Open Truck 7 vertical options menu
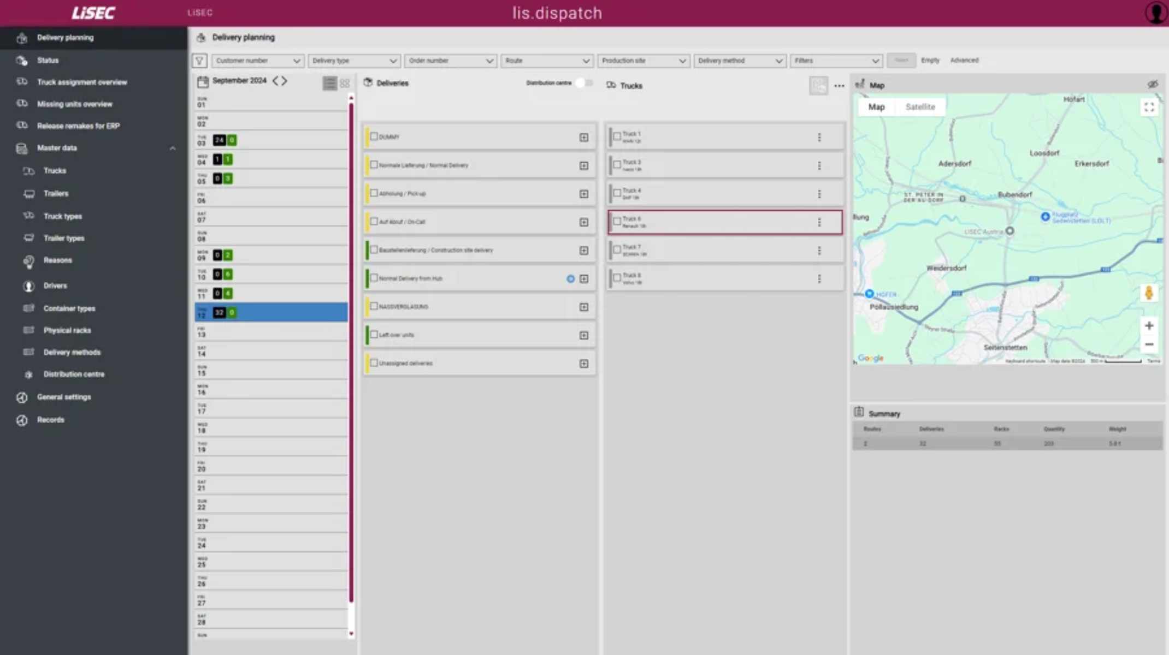The image size is (1169, 655). [819, 251]
